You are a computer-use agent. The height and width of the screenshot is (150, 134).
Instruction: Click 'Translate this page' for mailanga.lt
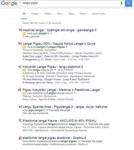[99, 124]
